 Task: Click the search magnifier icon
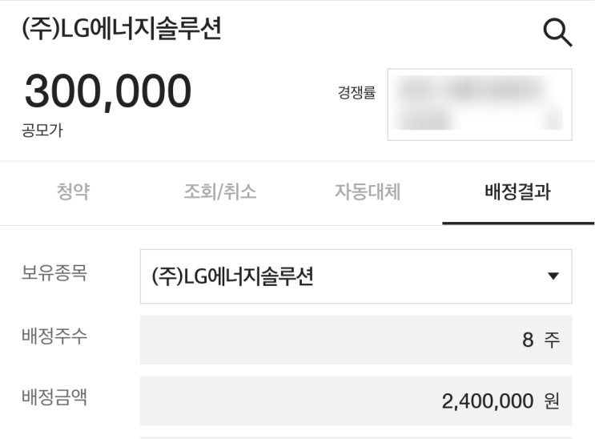557,32
